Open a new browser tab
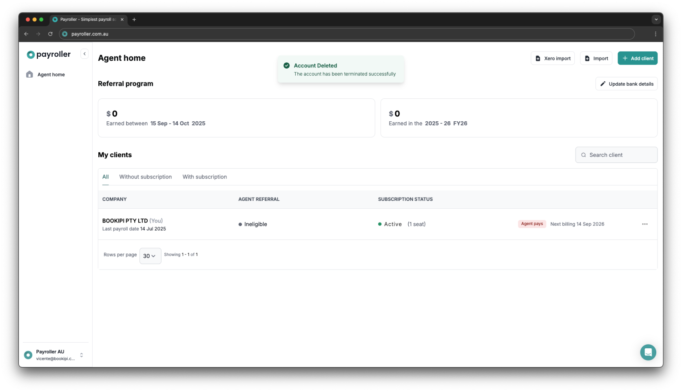This screenshot has width=682, height=392. [x=134, y=20]
